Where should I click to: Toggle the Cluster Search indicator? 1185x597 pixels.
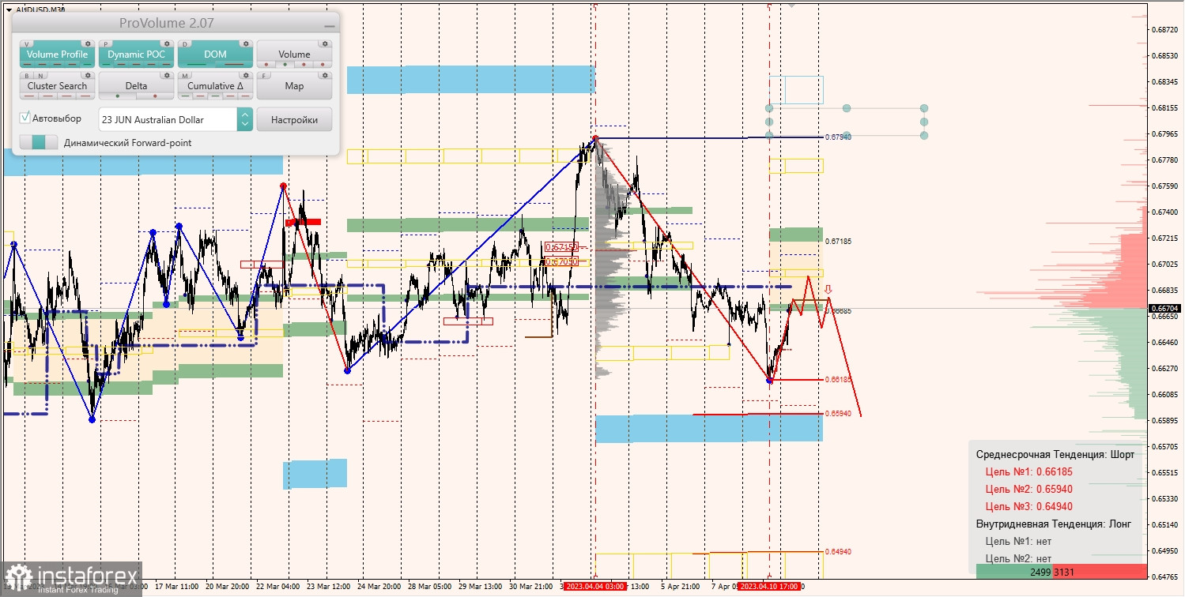[57, 86]
